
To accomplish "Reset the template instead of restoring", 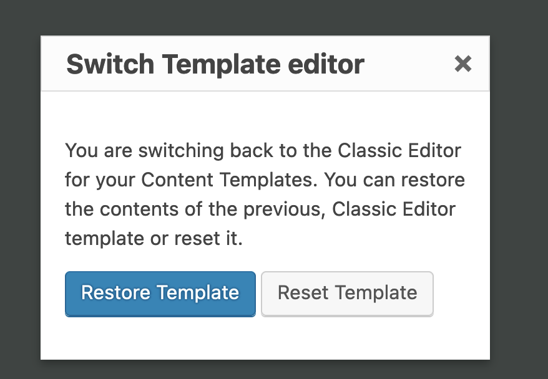I will [347, 294].
